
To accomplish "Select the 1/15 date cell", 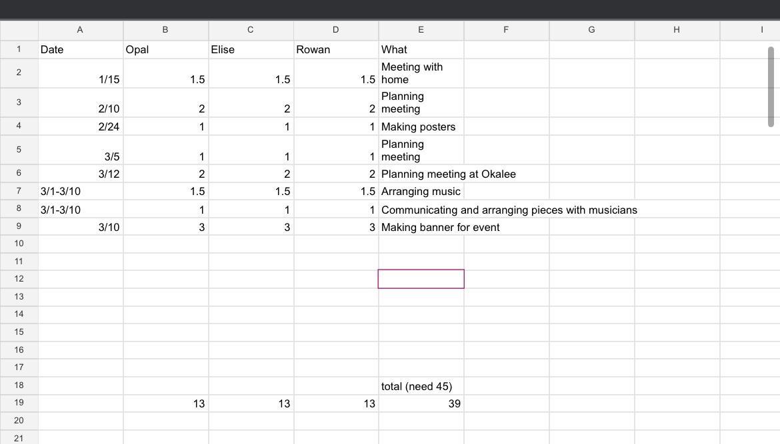I will click(x=80, y=74).
